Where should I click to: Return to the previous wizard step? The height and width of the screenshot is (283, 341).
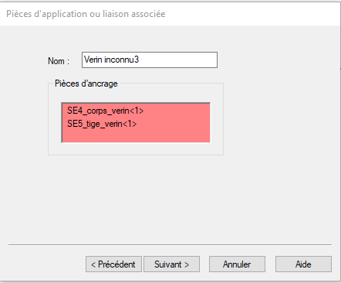[113, 264]
